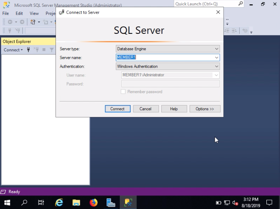The width and height of the screenshot is (280, 209).
Task: Click the Specify Values for Template Parameters icon
Action: tap(244, 31)
